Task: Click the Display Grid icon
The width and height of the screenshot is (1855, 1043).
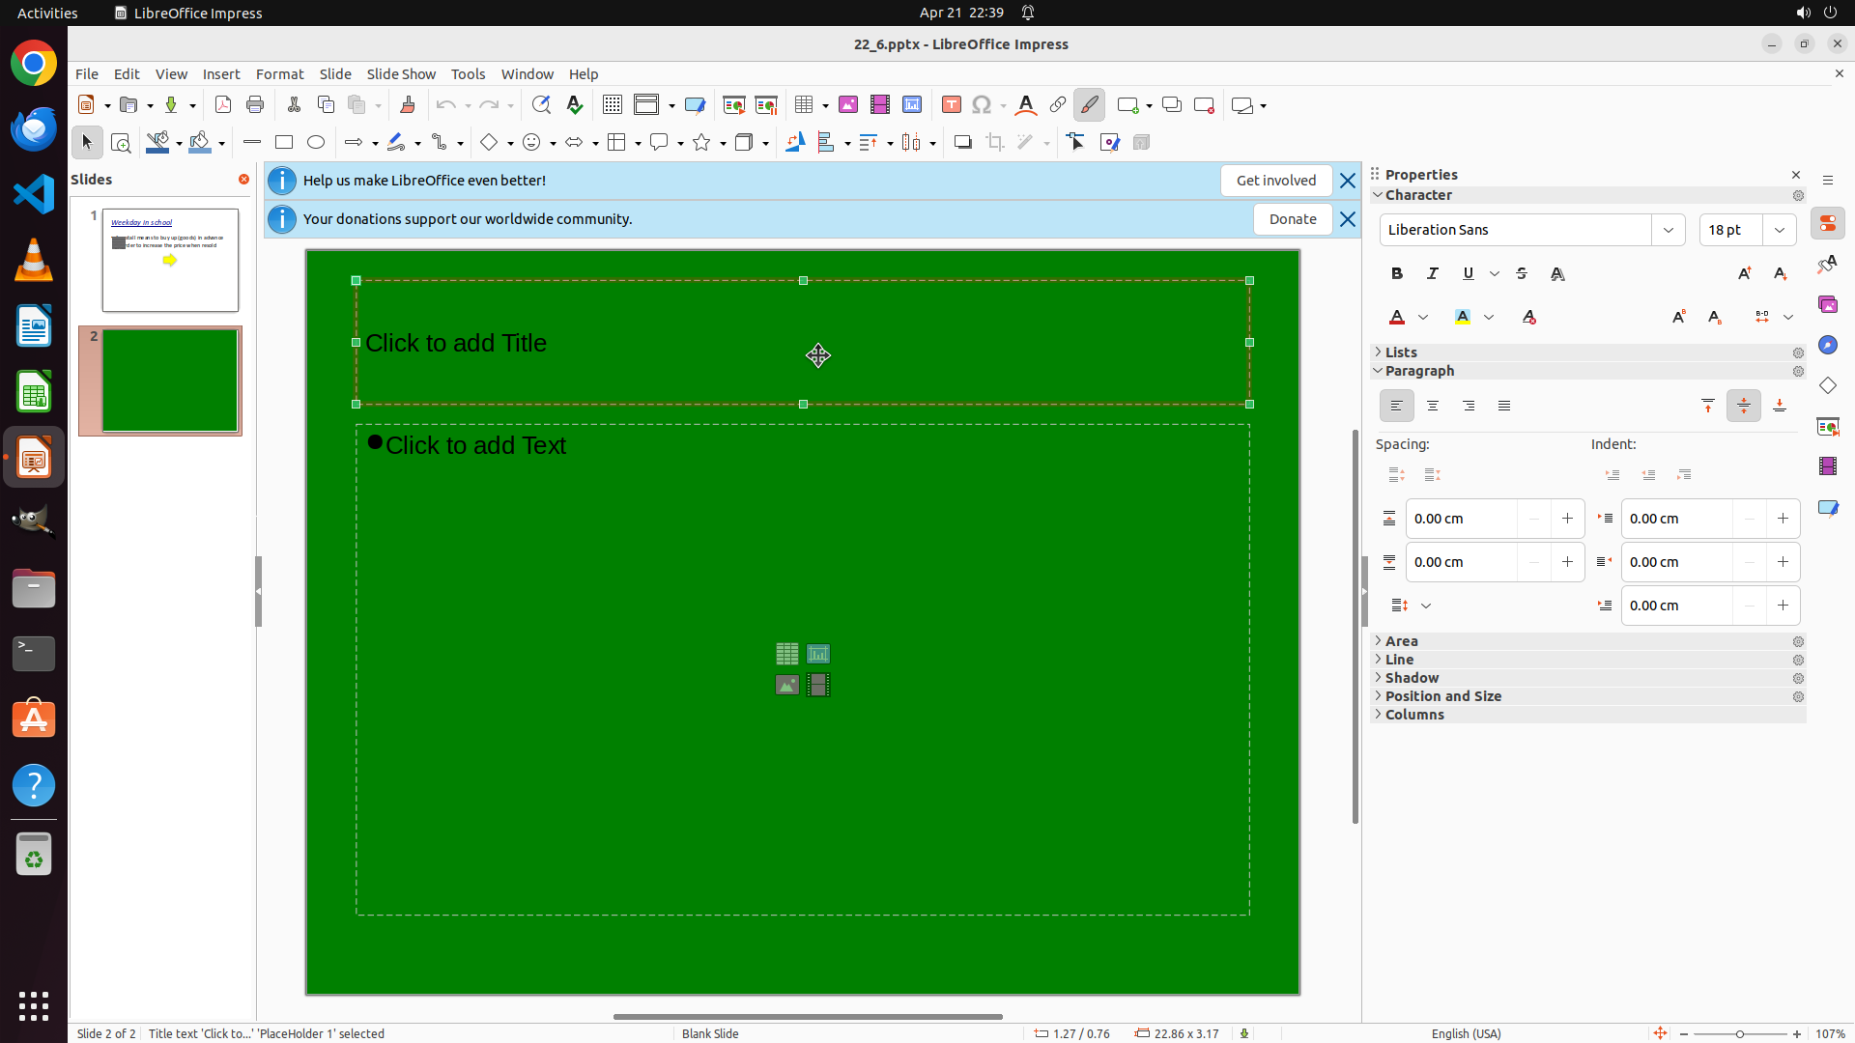Action: (613, 105)
